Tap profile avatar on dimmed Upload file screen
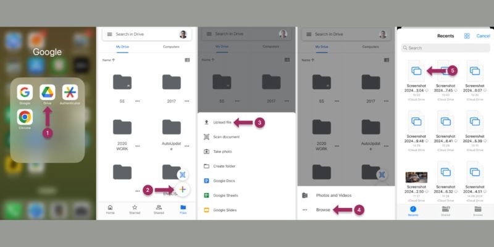This screenshot has height=247, width=494. coord(283,34)
